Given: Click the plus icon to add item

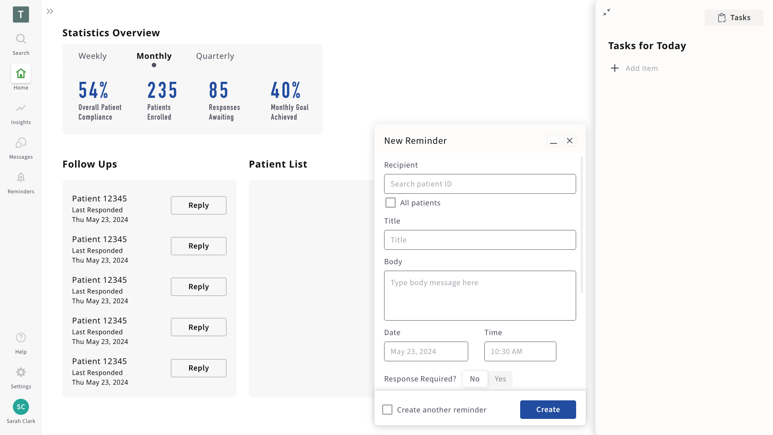Looking at the screenshot, I should (615, 68).
